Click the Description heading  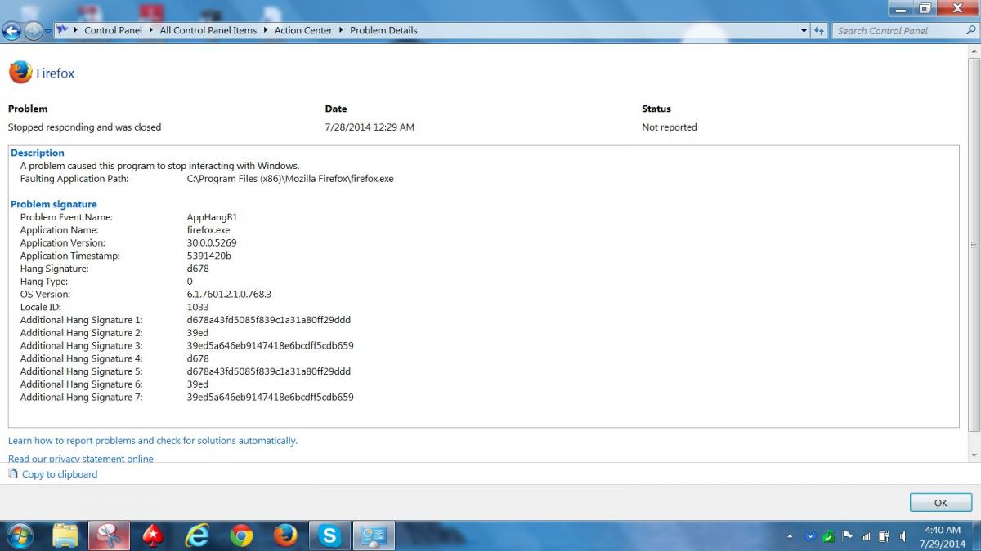tap(38, 153)
